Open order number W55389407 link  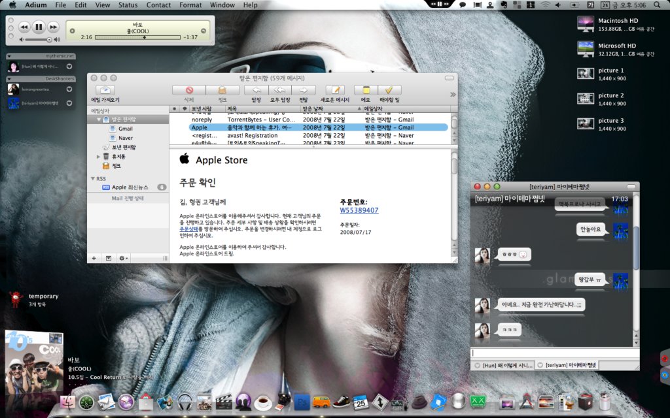pyautogui.click(x=359, y=210)
